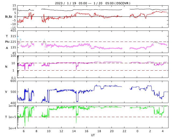This screenshot has height=137, width=172.
Task: Select the 1e+4 temperature tick label
Action: [12, 128]
